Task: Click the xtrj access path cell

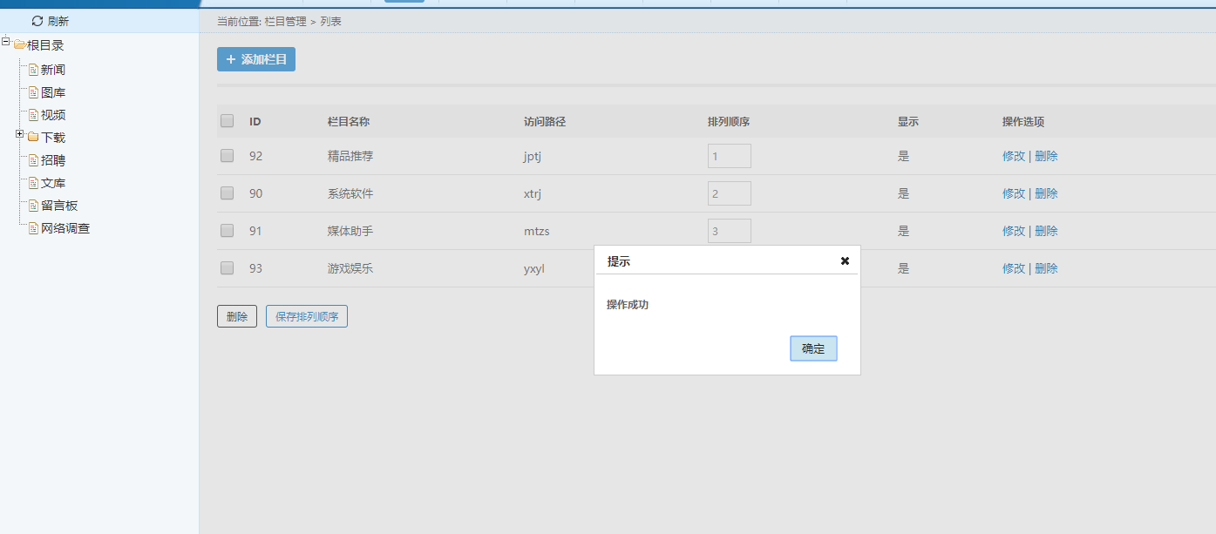Action: tap(533, 193)
